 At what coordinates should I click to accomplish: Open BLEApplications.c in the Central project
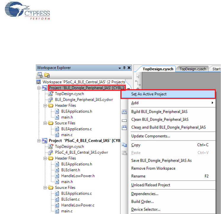(x=76, y=193)
